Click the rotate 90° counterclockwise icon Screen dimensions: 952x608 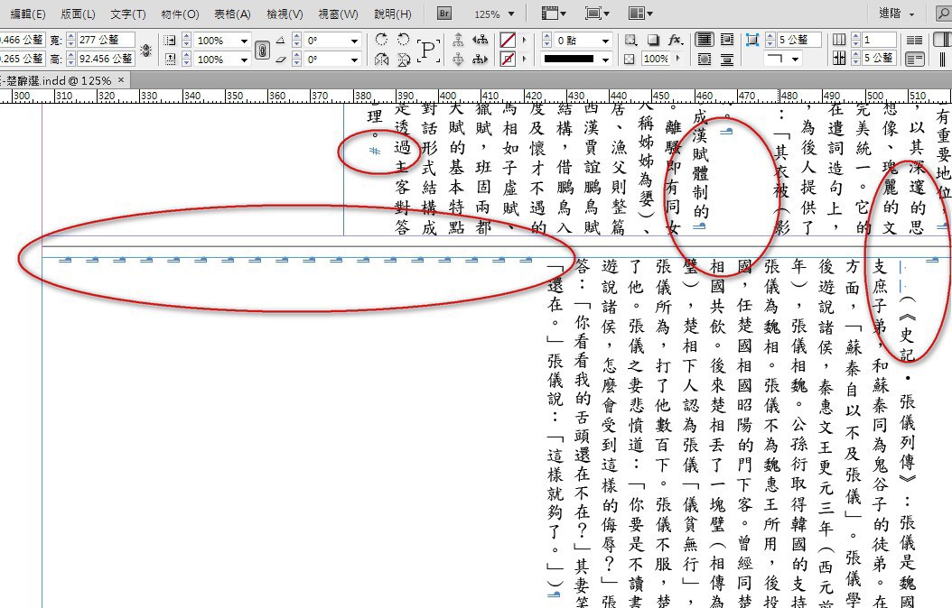(403, 40)
